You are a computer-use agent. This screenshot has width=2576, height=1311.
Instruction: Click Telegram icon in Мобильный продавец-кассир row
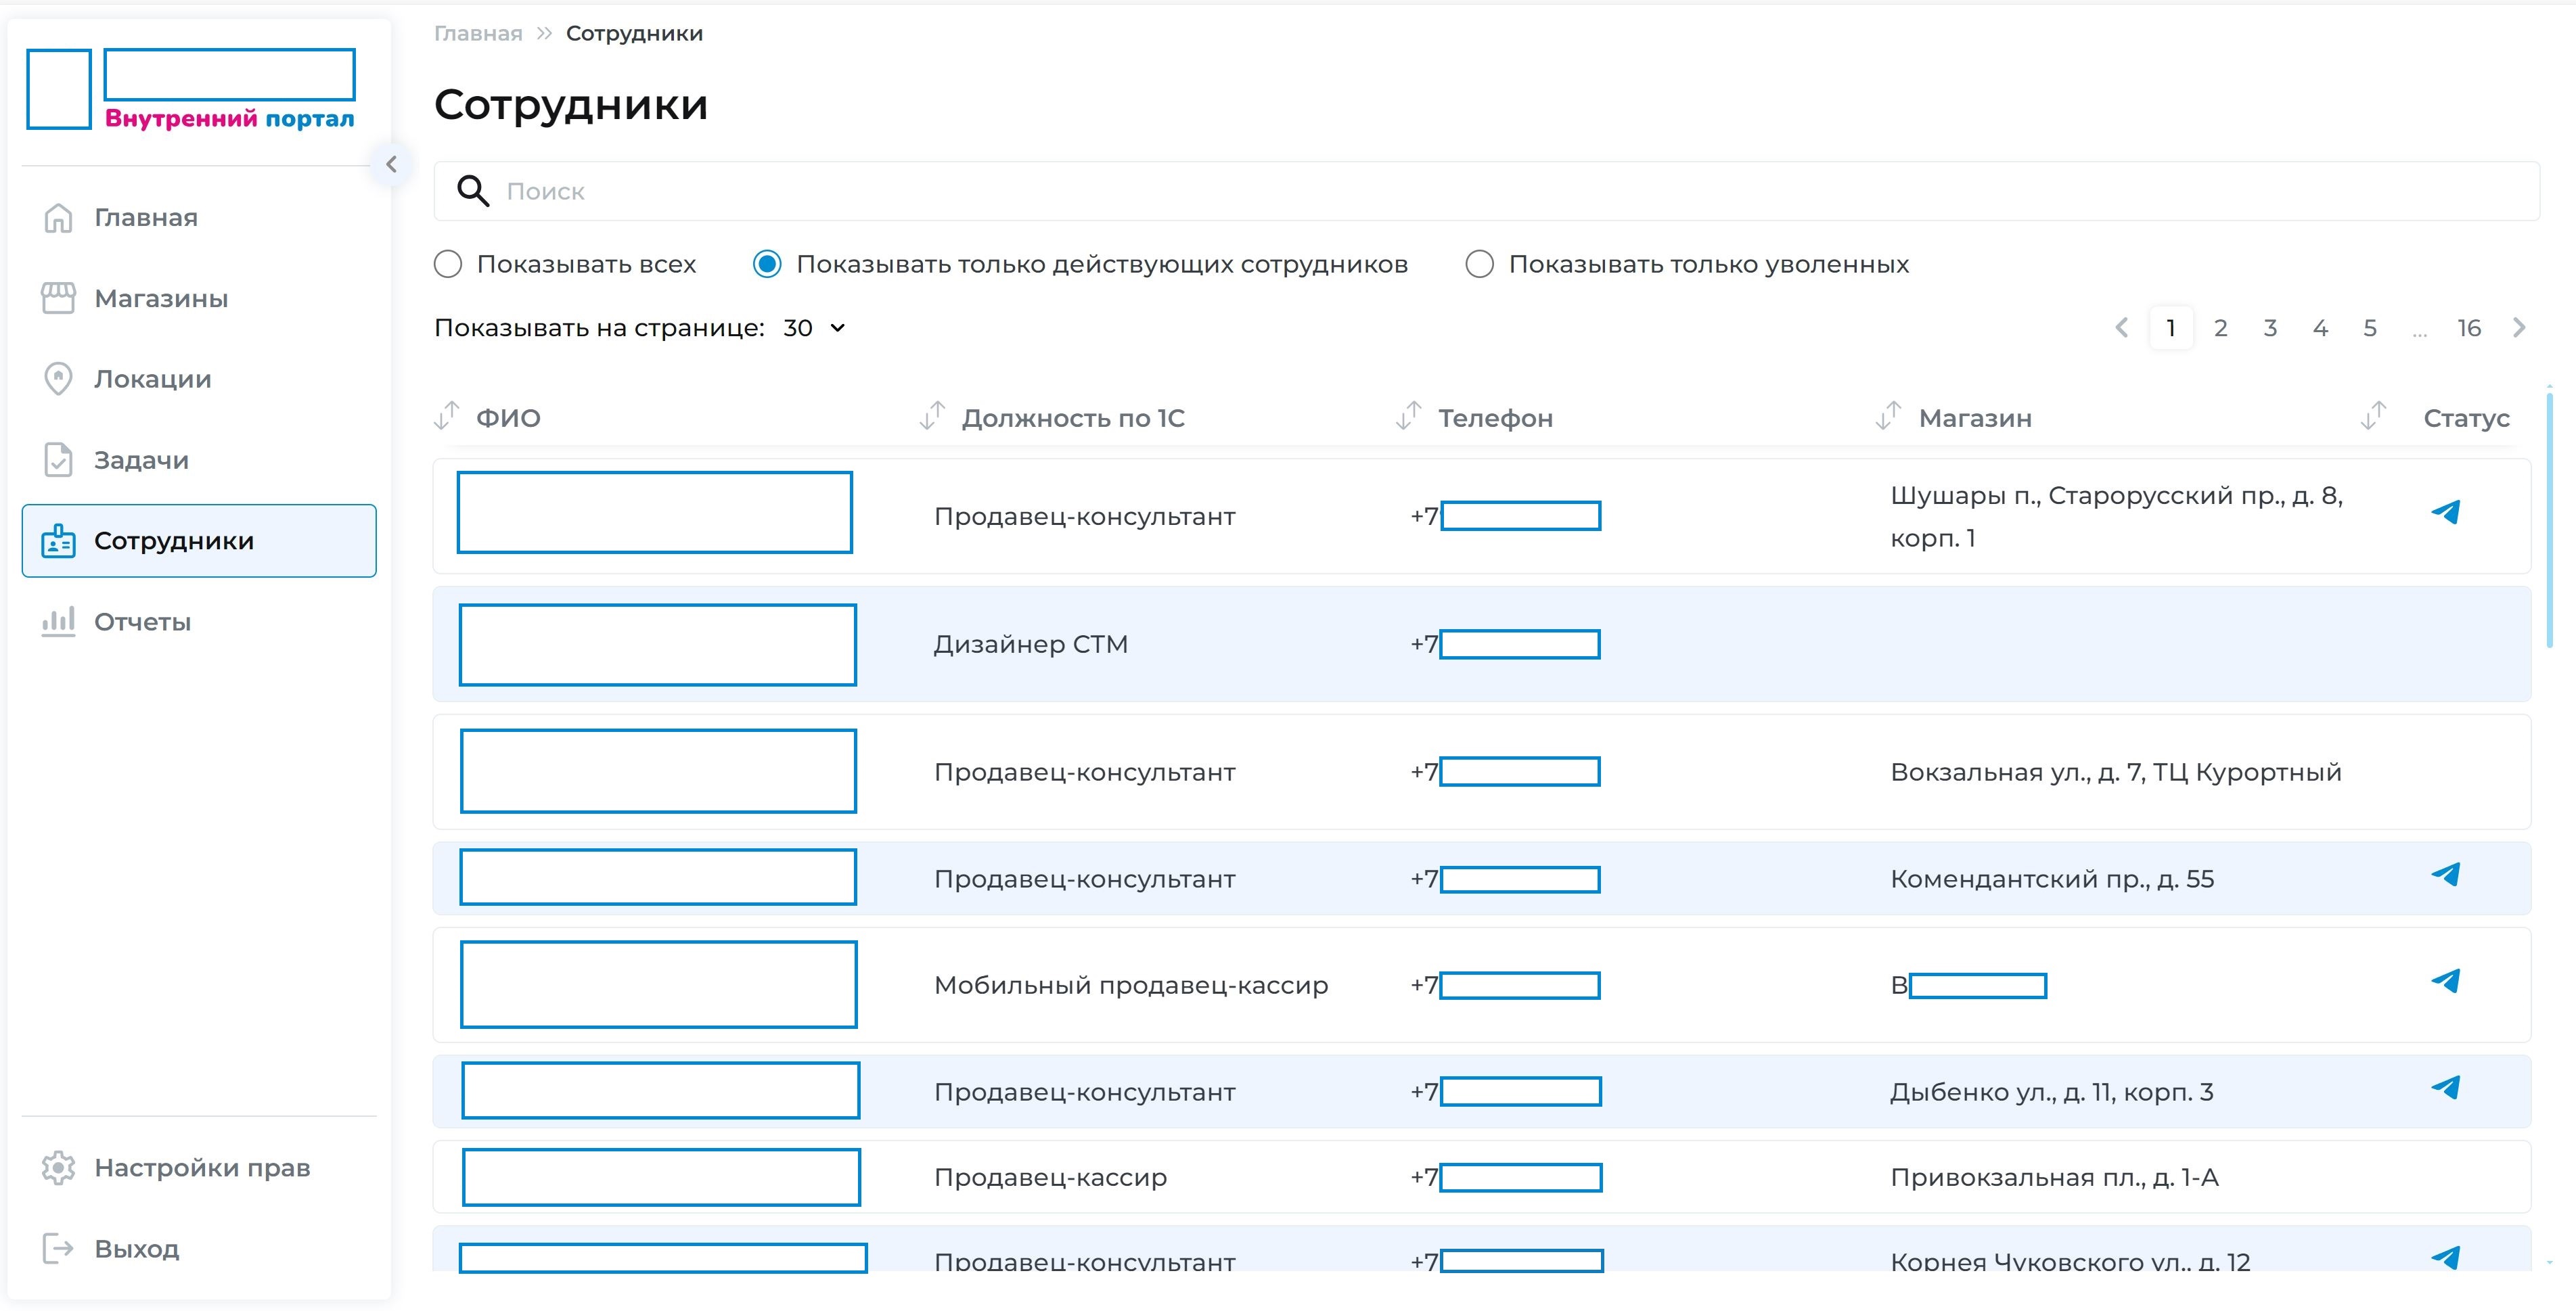pos(2445,981)
